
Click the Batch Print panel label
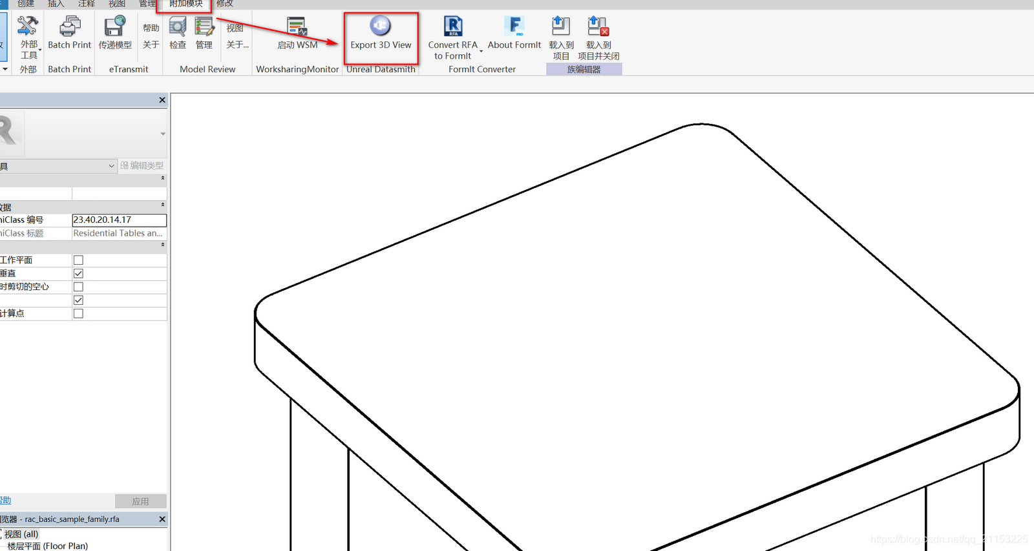(x=69, y=69)
